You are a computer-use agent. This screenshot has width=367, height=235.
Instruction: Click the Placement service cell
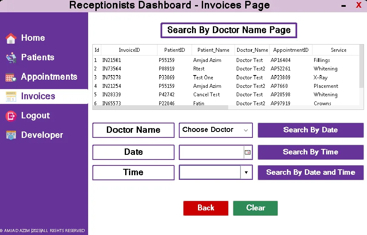coord(326,86)
